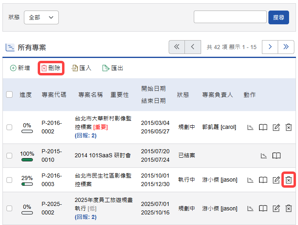
Task: Open the 狀態 dropdown showing 全部
Action: 41,17
